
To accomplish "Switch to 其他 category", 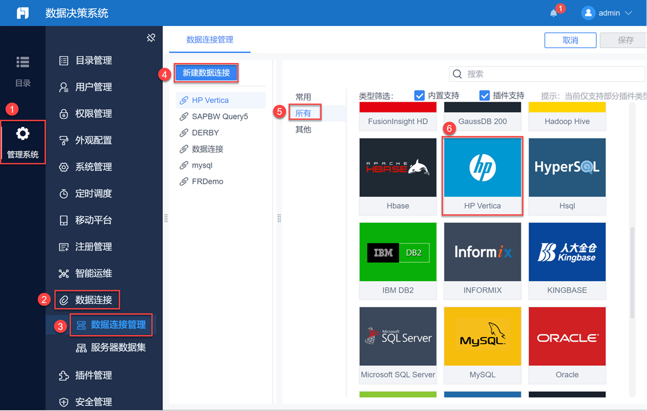I will 304,129.
